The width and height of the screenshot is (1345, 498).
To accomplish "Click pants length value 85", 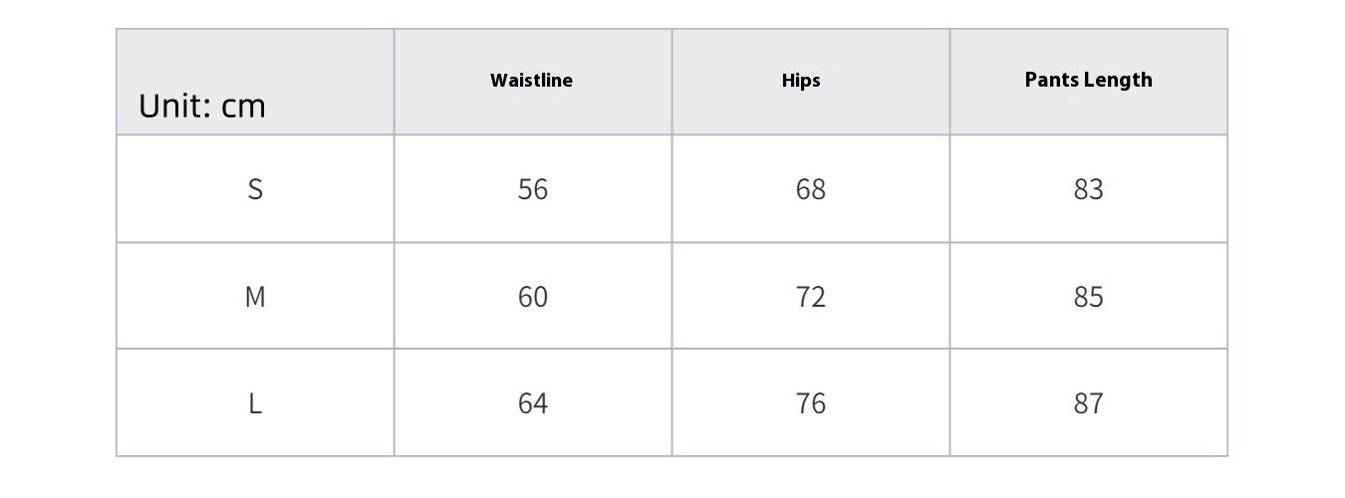I will (1088, 297).
